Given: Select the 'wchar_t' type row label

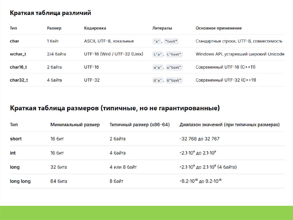Looking at the screenshot, I should (18, 54).
